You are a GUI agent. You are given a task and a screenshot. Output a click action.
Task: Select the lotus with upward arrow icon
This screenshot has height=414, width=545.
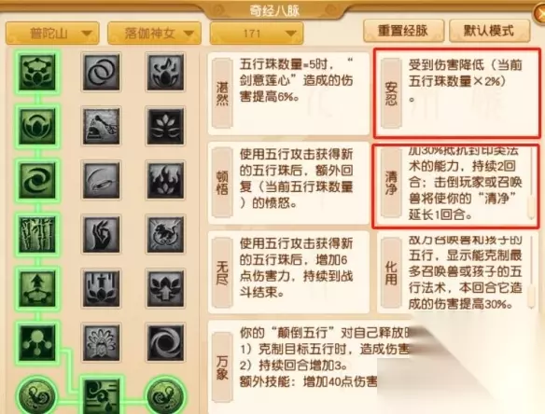pos(165,289)
